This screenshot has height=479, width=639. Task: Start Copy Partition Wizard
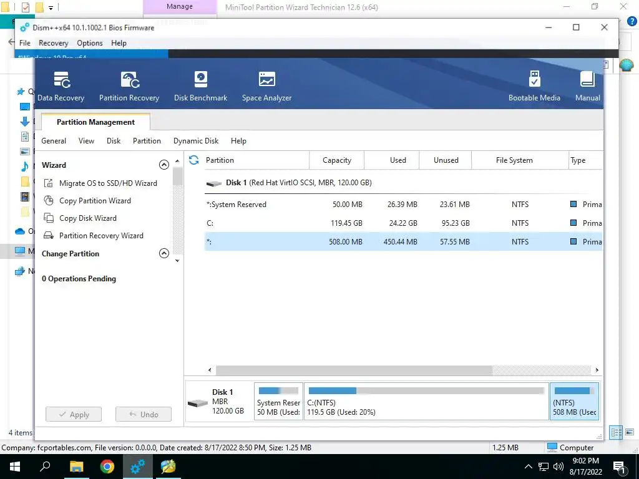(x=95, y=200)
